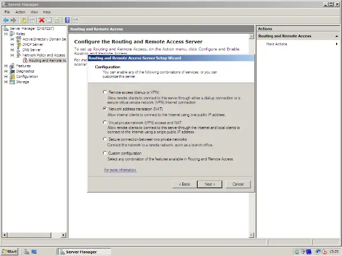Click the DHCP Server icon
The height and width of the screenshot is (256, 342).
tap(19, 44)
